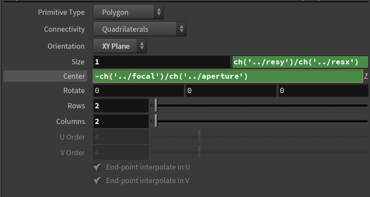The width and height of the screenshot is (370, 197).
Task: Click the Size X field containing 1
Action: pyautogui.click(x=161, y=62)
